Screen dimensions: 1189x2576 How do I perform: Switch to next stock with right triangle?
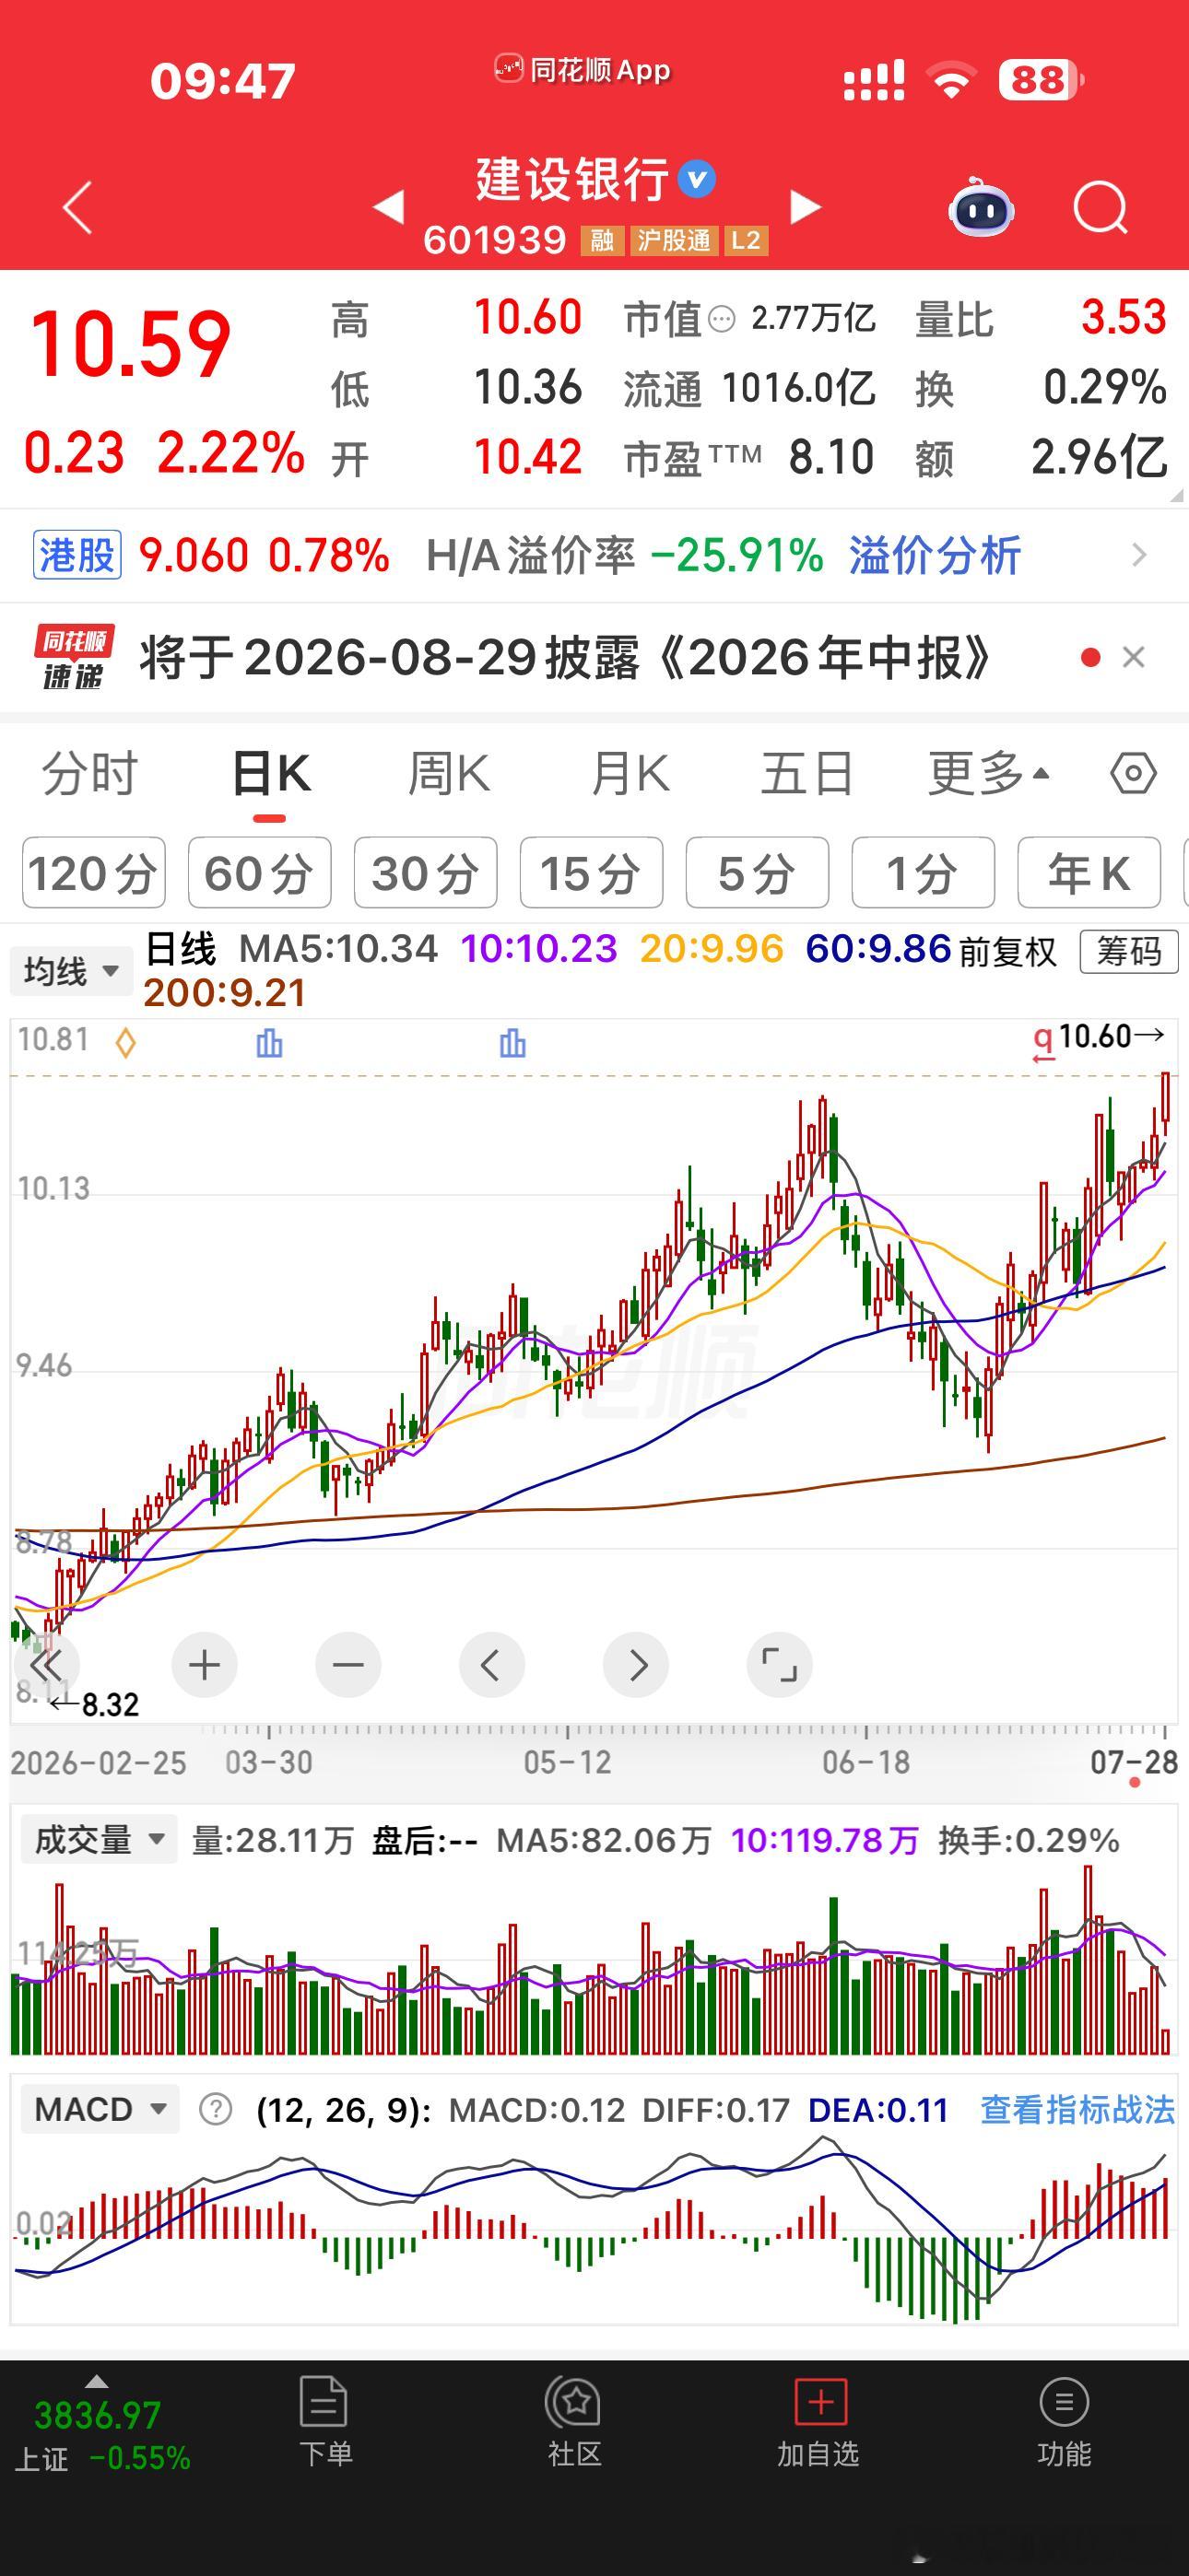point(805,207)
